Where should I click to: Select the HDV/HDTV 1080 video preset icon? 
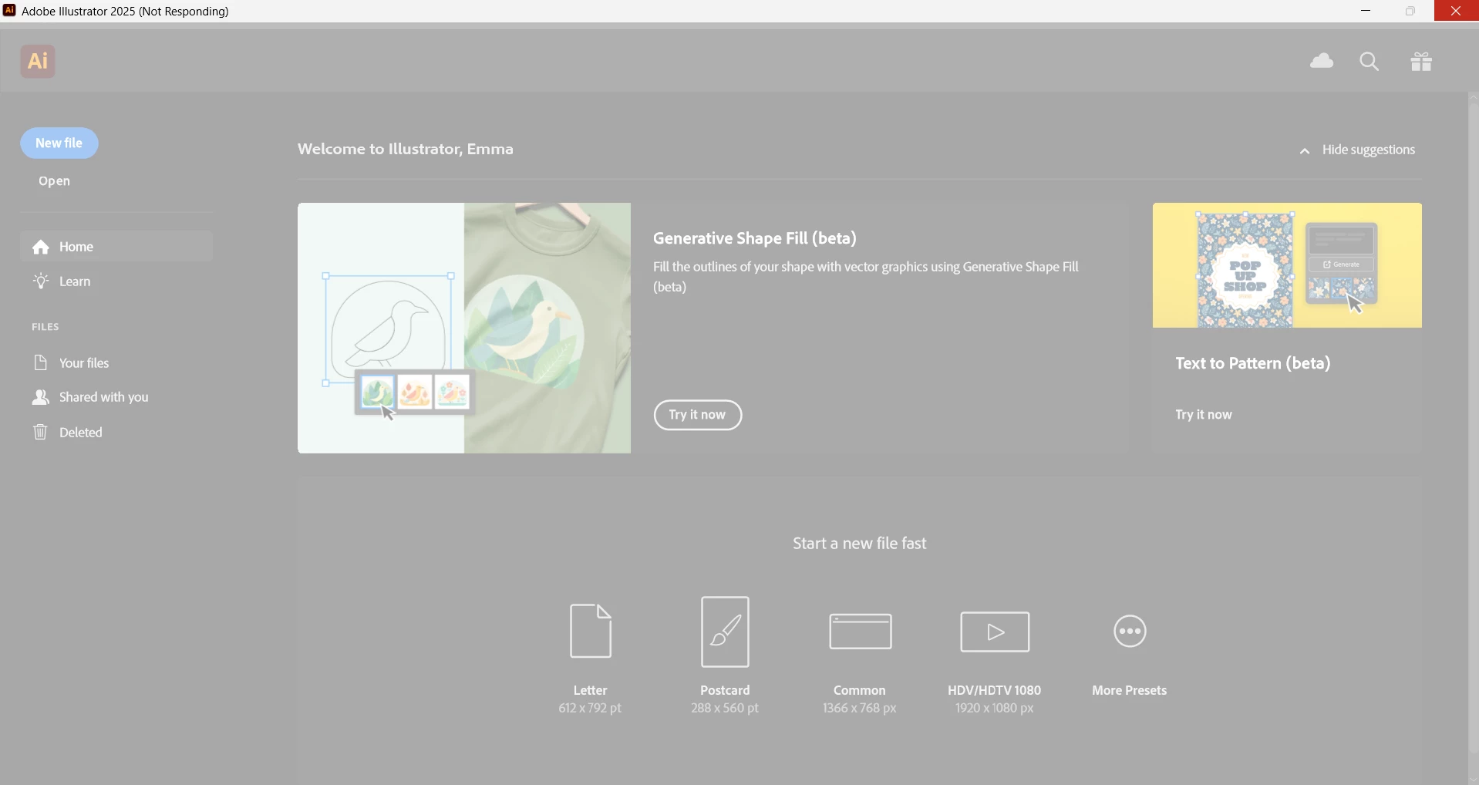point(995,632)
